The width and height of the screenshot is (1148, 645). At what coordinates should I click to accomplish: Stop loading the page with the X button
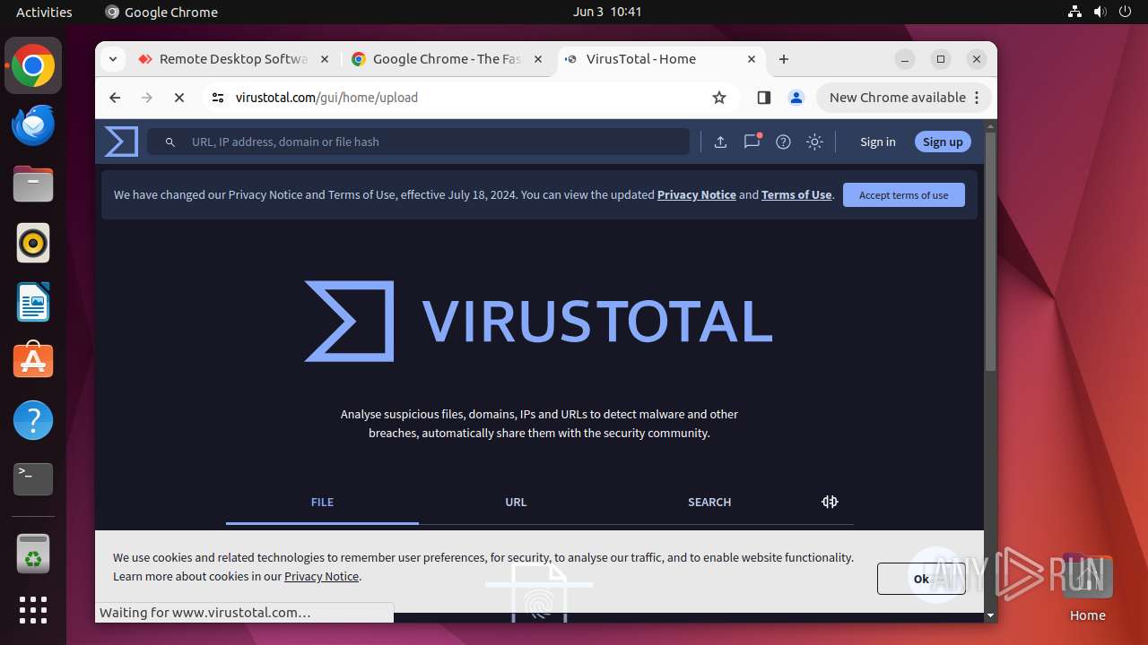tap(179, 98)
